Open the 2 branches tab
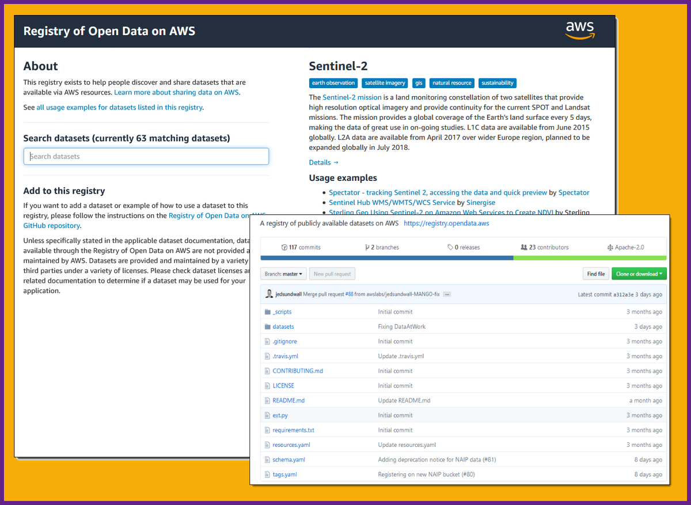 (x=382, y=247)
